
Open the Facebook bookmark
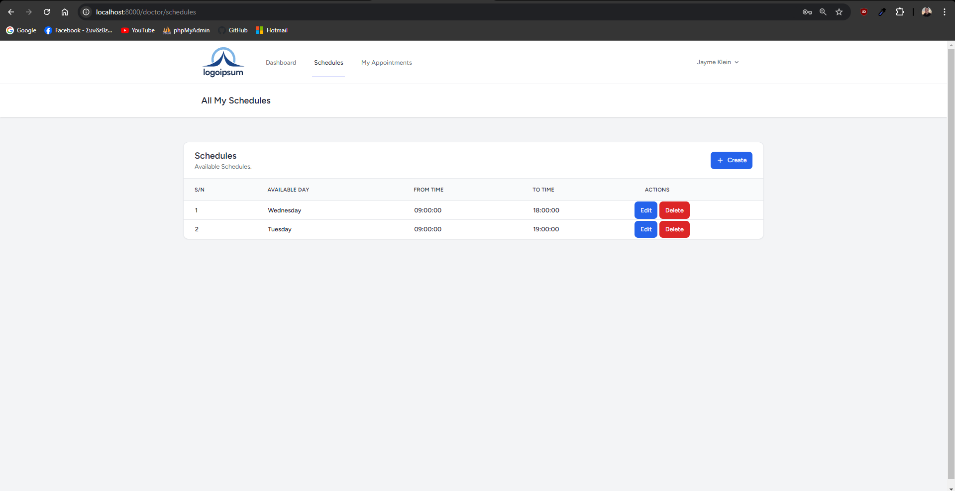tap(78, 30)
